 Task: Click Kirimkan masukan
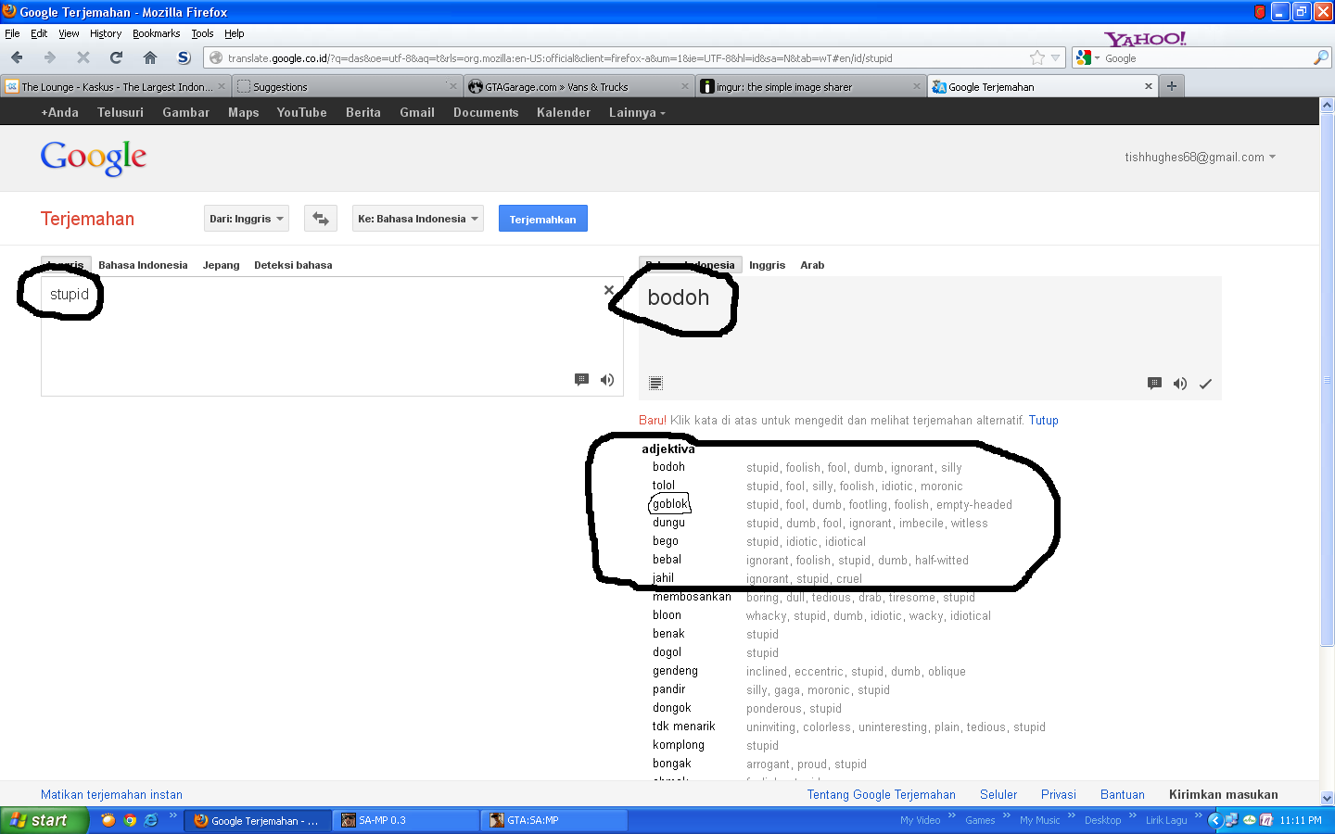coord(1223,794)
